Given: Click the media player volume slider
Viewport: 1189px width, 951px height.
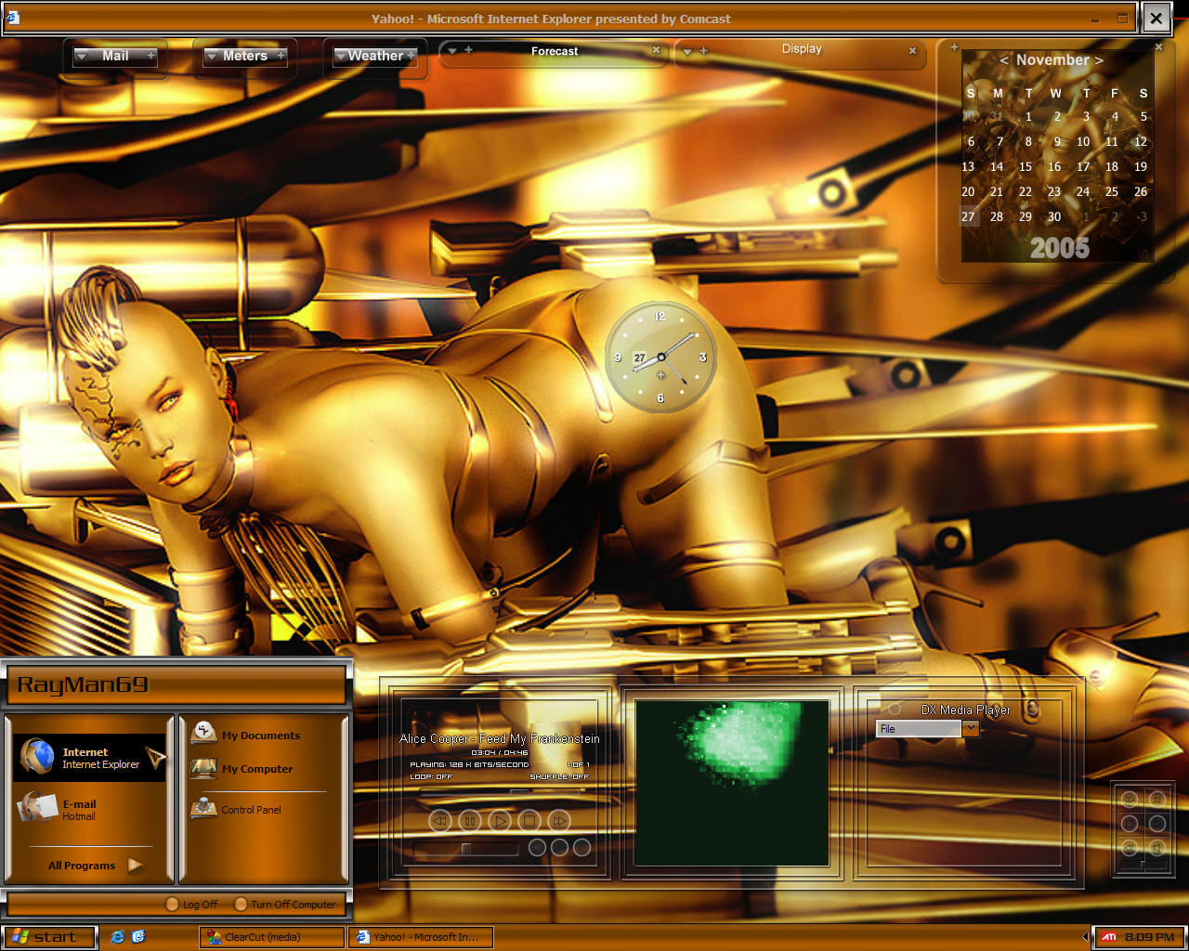Looking at the screenshot, I should (466, 848).
